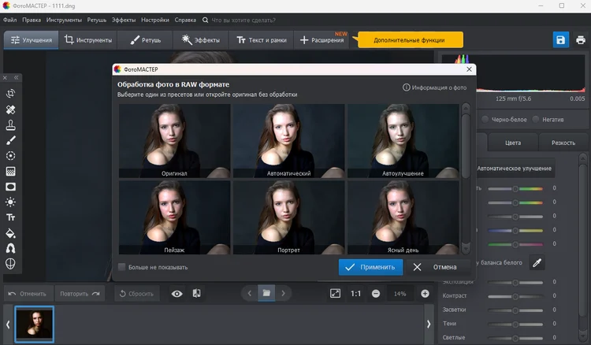Screen dimensions: 591x345
Task: Click the print icon in top bar
Action: coord(582,39)
